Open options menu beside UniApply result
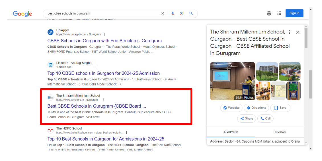The image size is (322, 161). 104,35
